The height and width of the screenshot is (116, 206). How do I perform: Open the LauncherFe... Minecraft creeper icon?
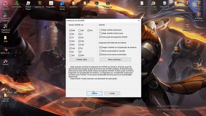point(17,5)
